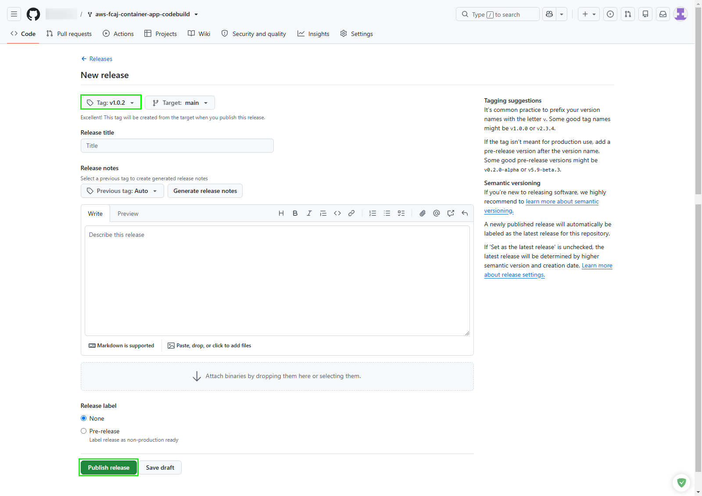The image size is (702, 496).
Task: Attach files using the paperclip icon
Action: click(x=423, y=213)
